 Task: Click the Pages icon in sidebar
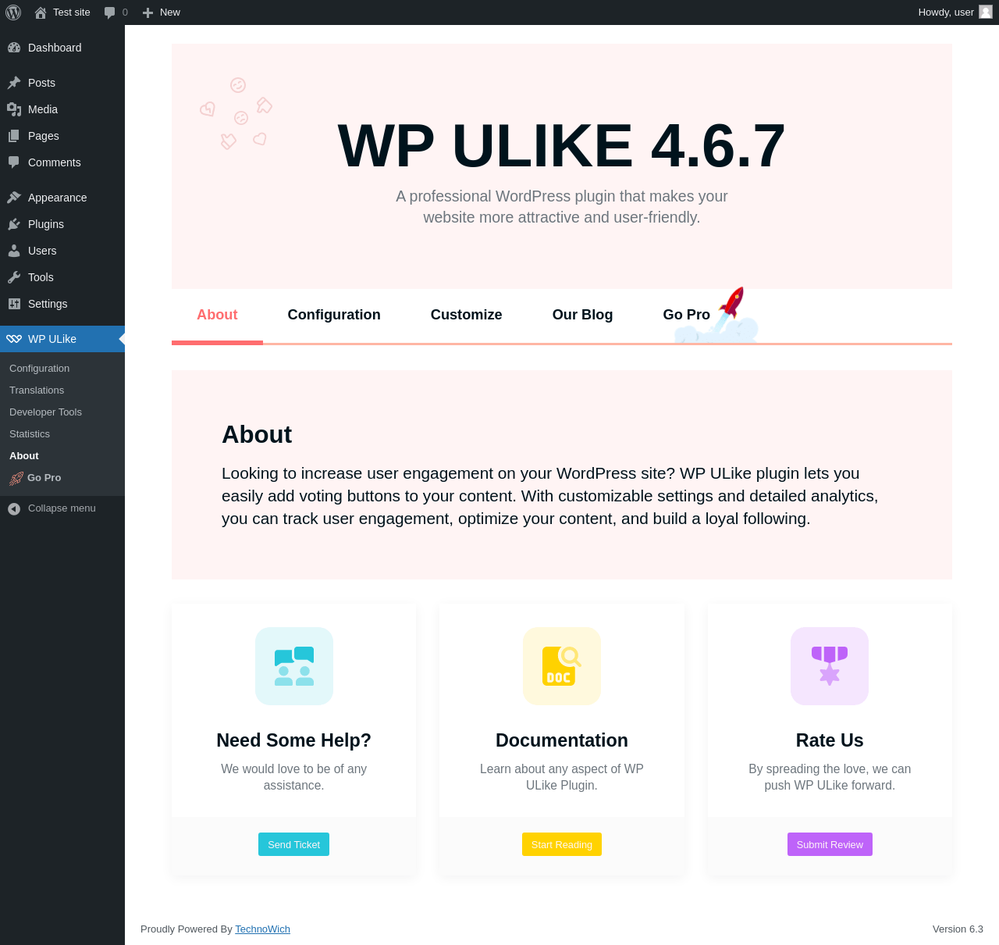14,136
